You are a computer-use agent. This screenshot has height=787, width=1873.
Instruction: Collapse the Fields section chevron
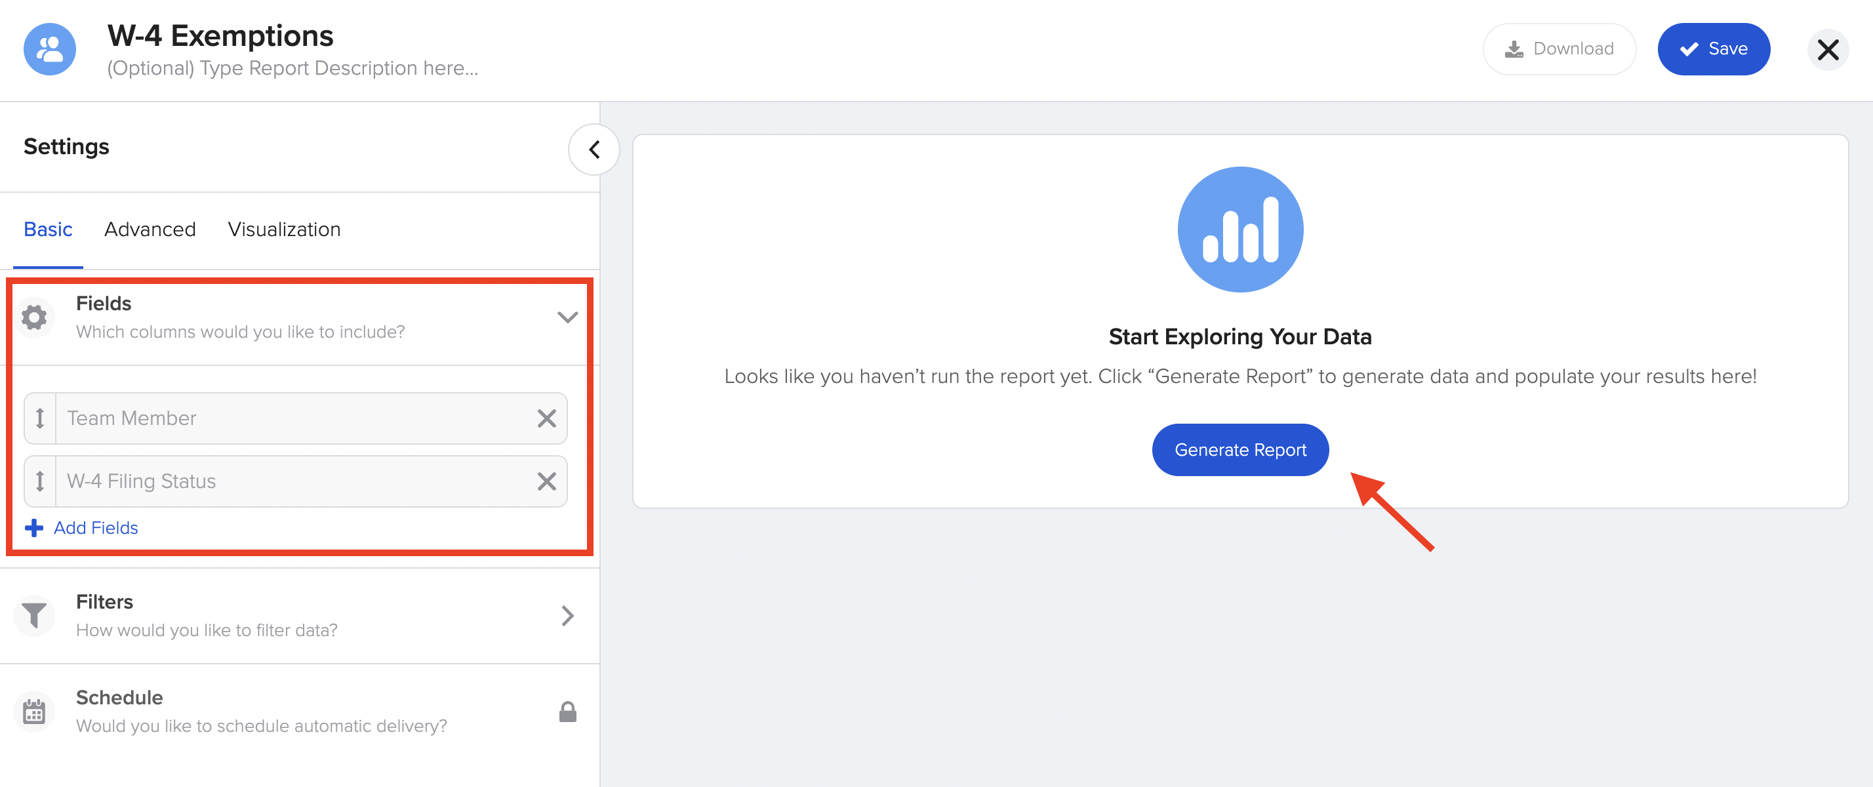567,317
